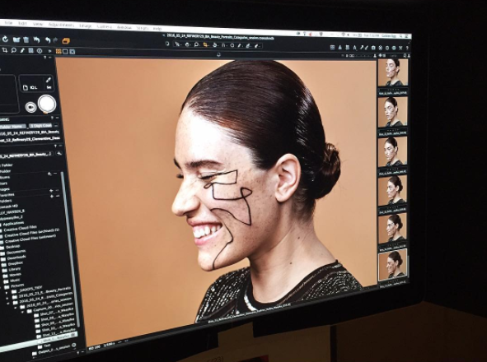Select the pointer cursor tool
Viewport: 487px width, 362px height.
click(177, 44)
